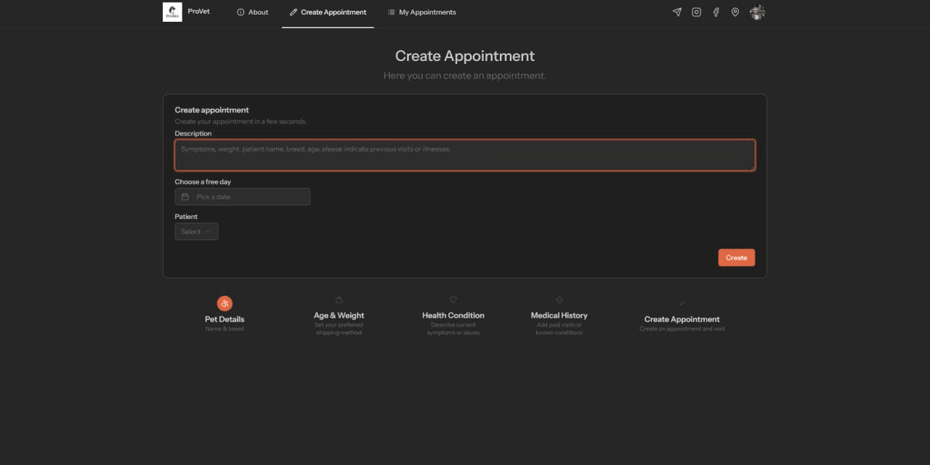Screen dimensions: 930x465
Task: Open the Patient dropdown chevron arrow
Action: (x=207, y=231)
